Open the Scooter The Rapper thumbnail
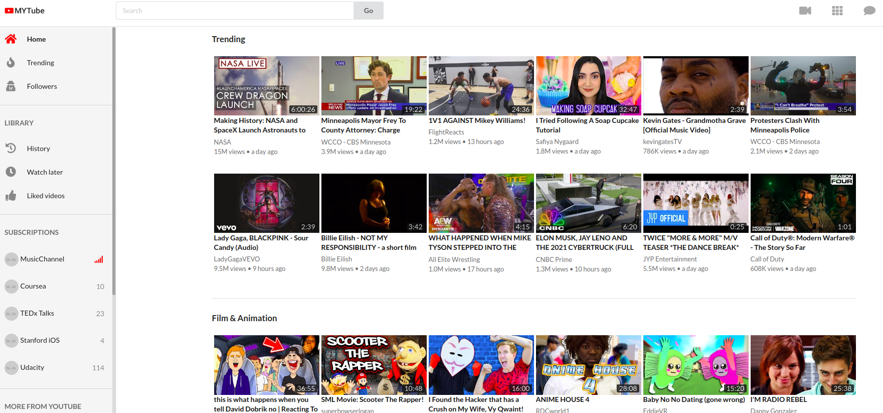Image resolution: width=883 pixels, height=413 pixels. tap(374, 365)
